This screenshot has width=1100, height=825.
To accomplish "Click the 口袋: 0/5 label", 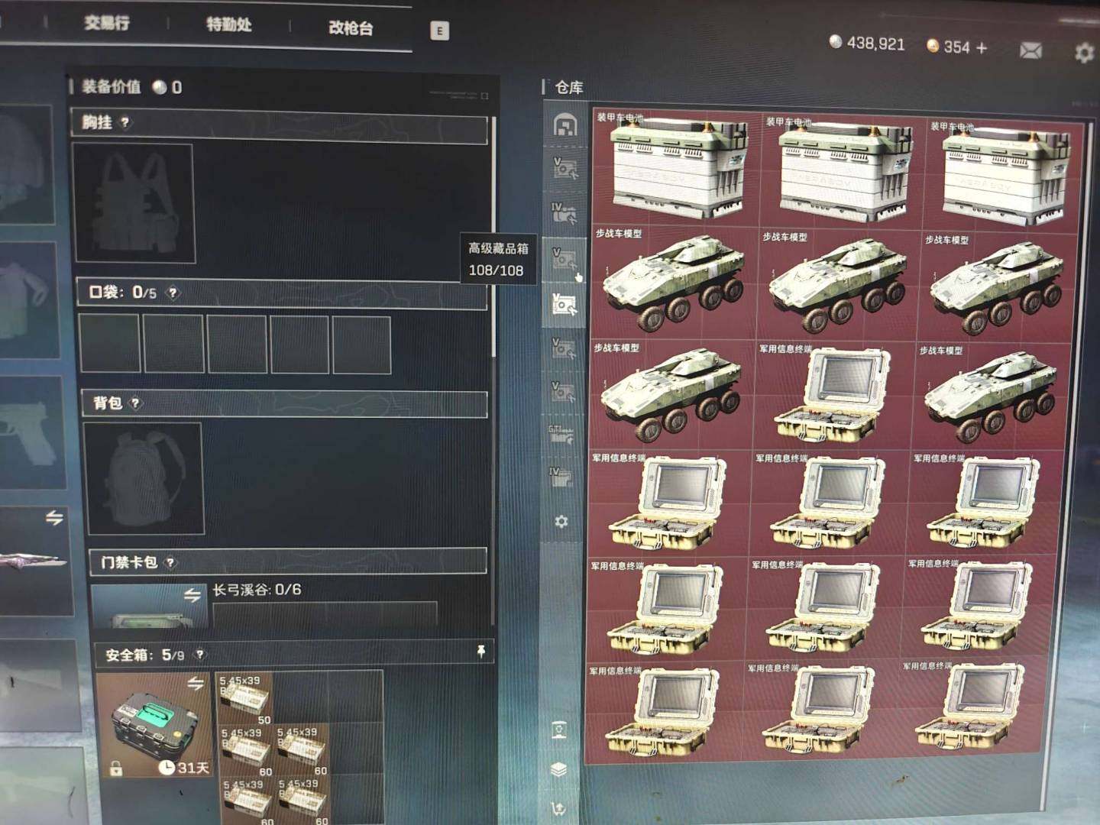I will click(x=123, y=292).
